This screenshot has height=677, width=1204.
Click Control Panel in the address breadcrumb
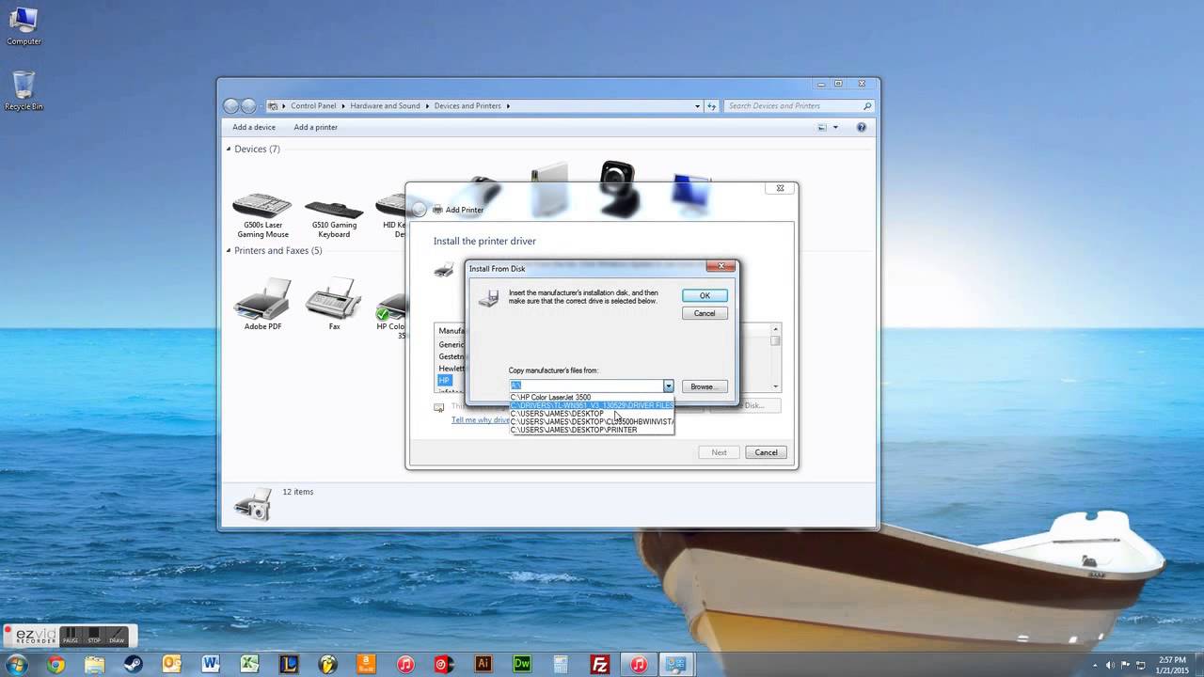pos(313,106)
